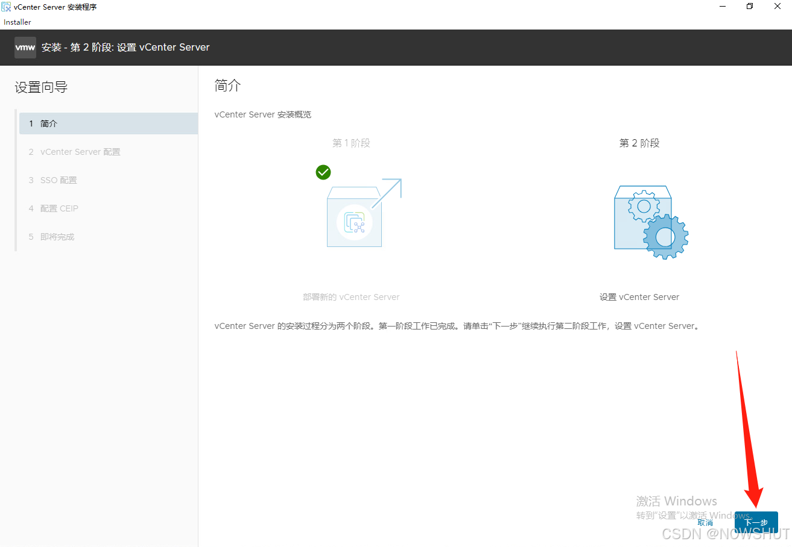Click the 取消 button

pyautogui.click(x=705, y=523)
